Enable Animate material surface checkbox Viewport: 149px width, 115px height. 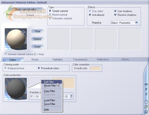click(6, 54)
